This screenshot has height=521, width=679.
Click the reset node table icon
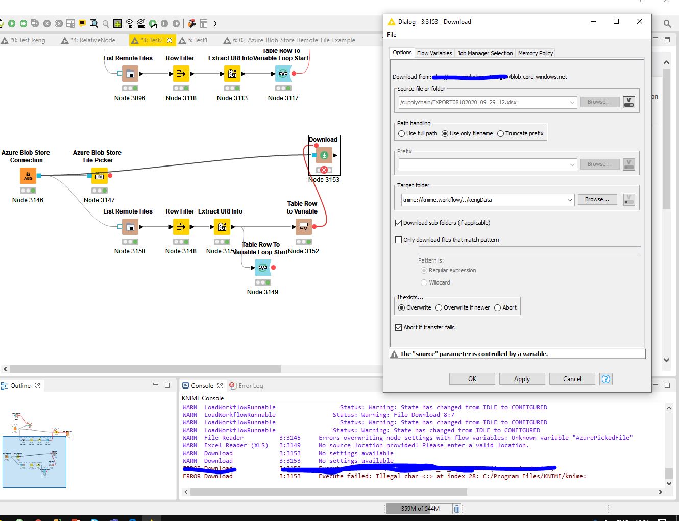point(70,23)
